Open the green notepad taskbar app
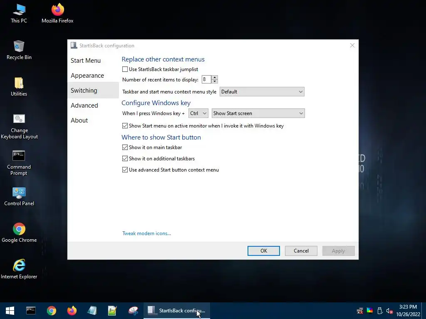This screenshot has width=426, height=319. (112, 311)
